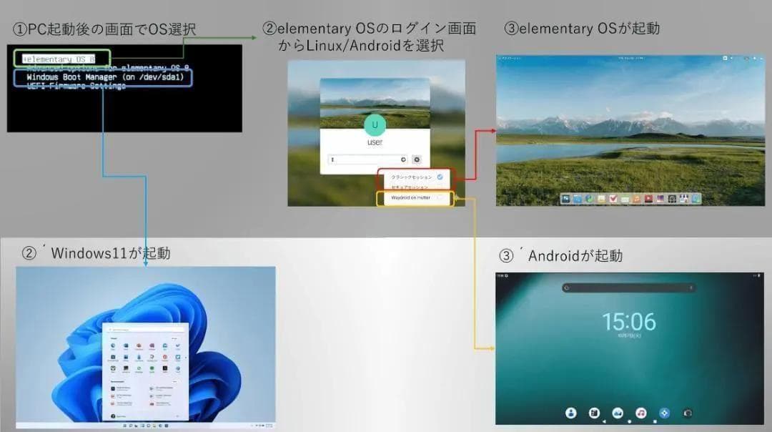Tap the Android recents navigation button
The width and height of the screenshot is (772, 432).
pos(655,422)
